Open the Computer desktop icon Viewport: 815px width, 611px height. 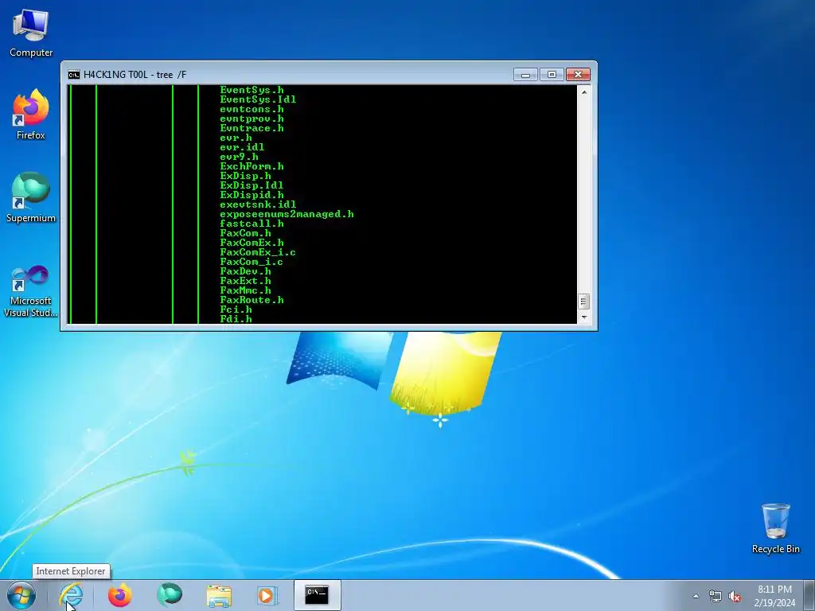point(31,33)
